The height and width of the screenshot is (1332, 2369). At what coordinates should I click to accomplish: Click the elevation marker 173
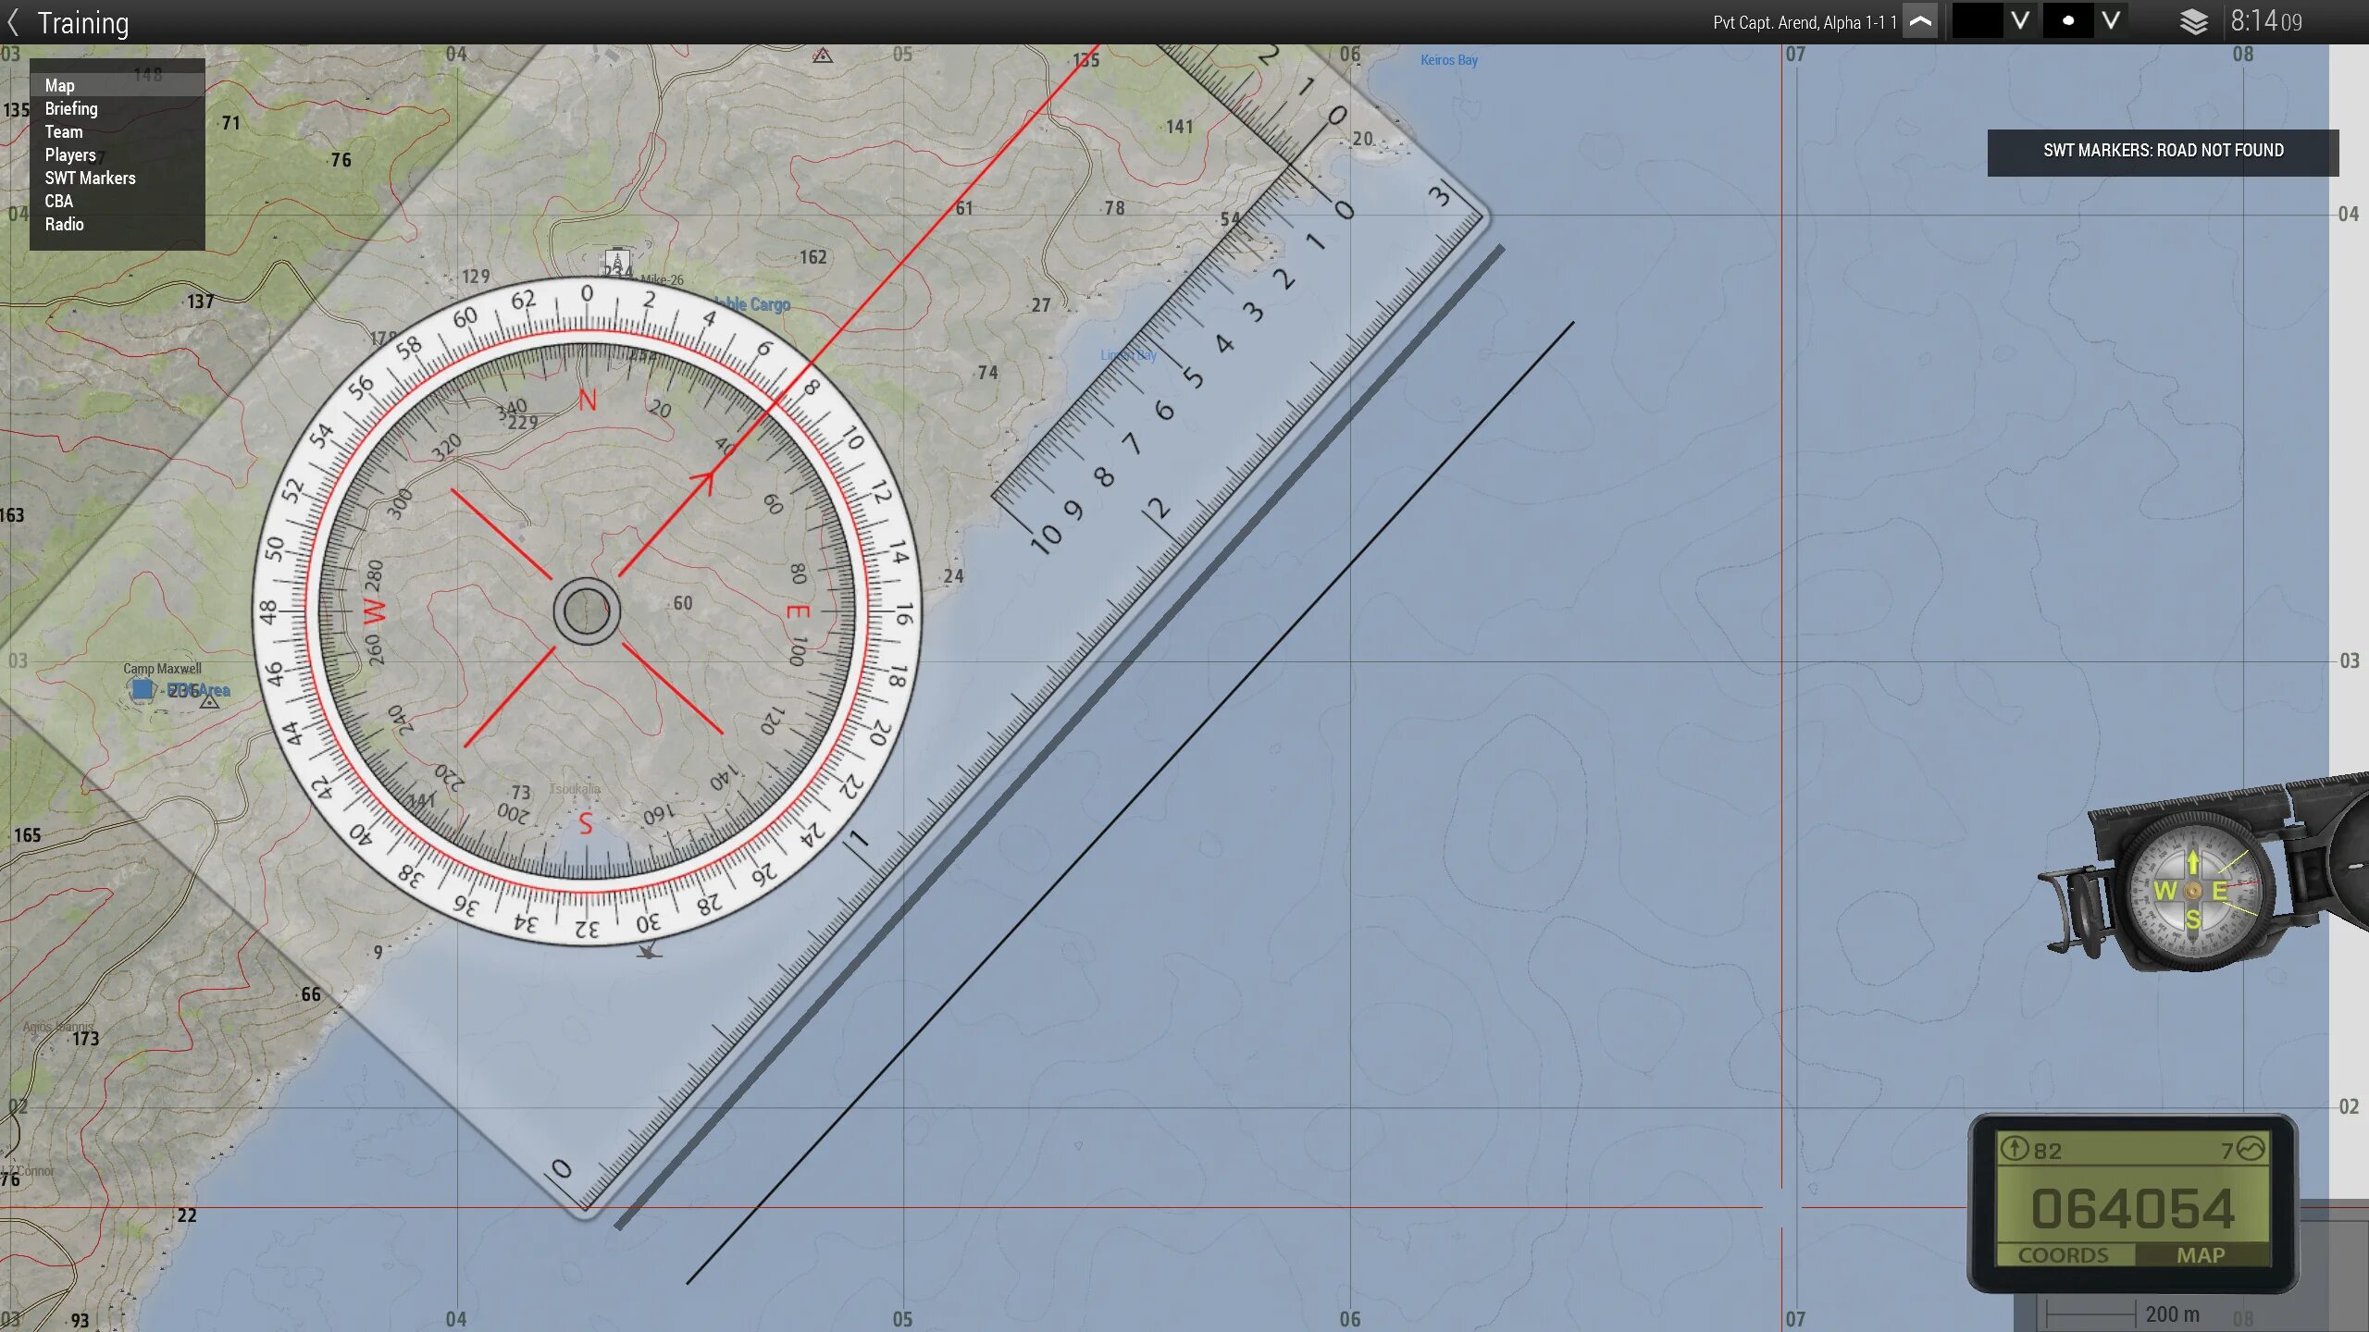[85, 1039]
